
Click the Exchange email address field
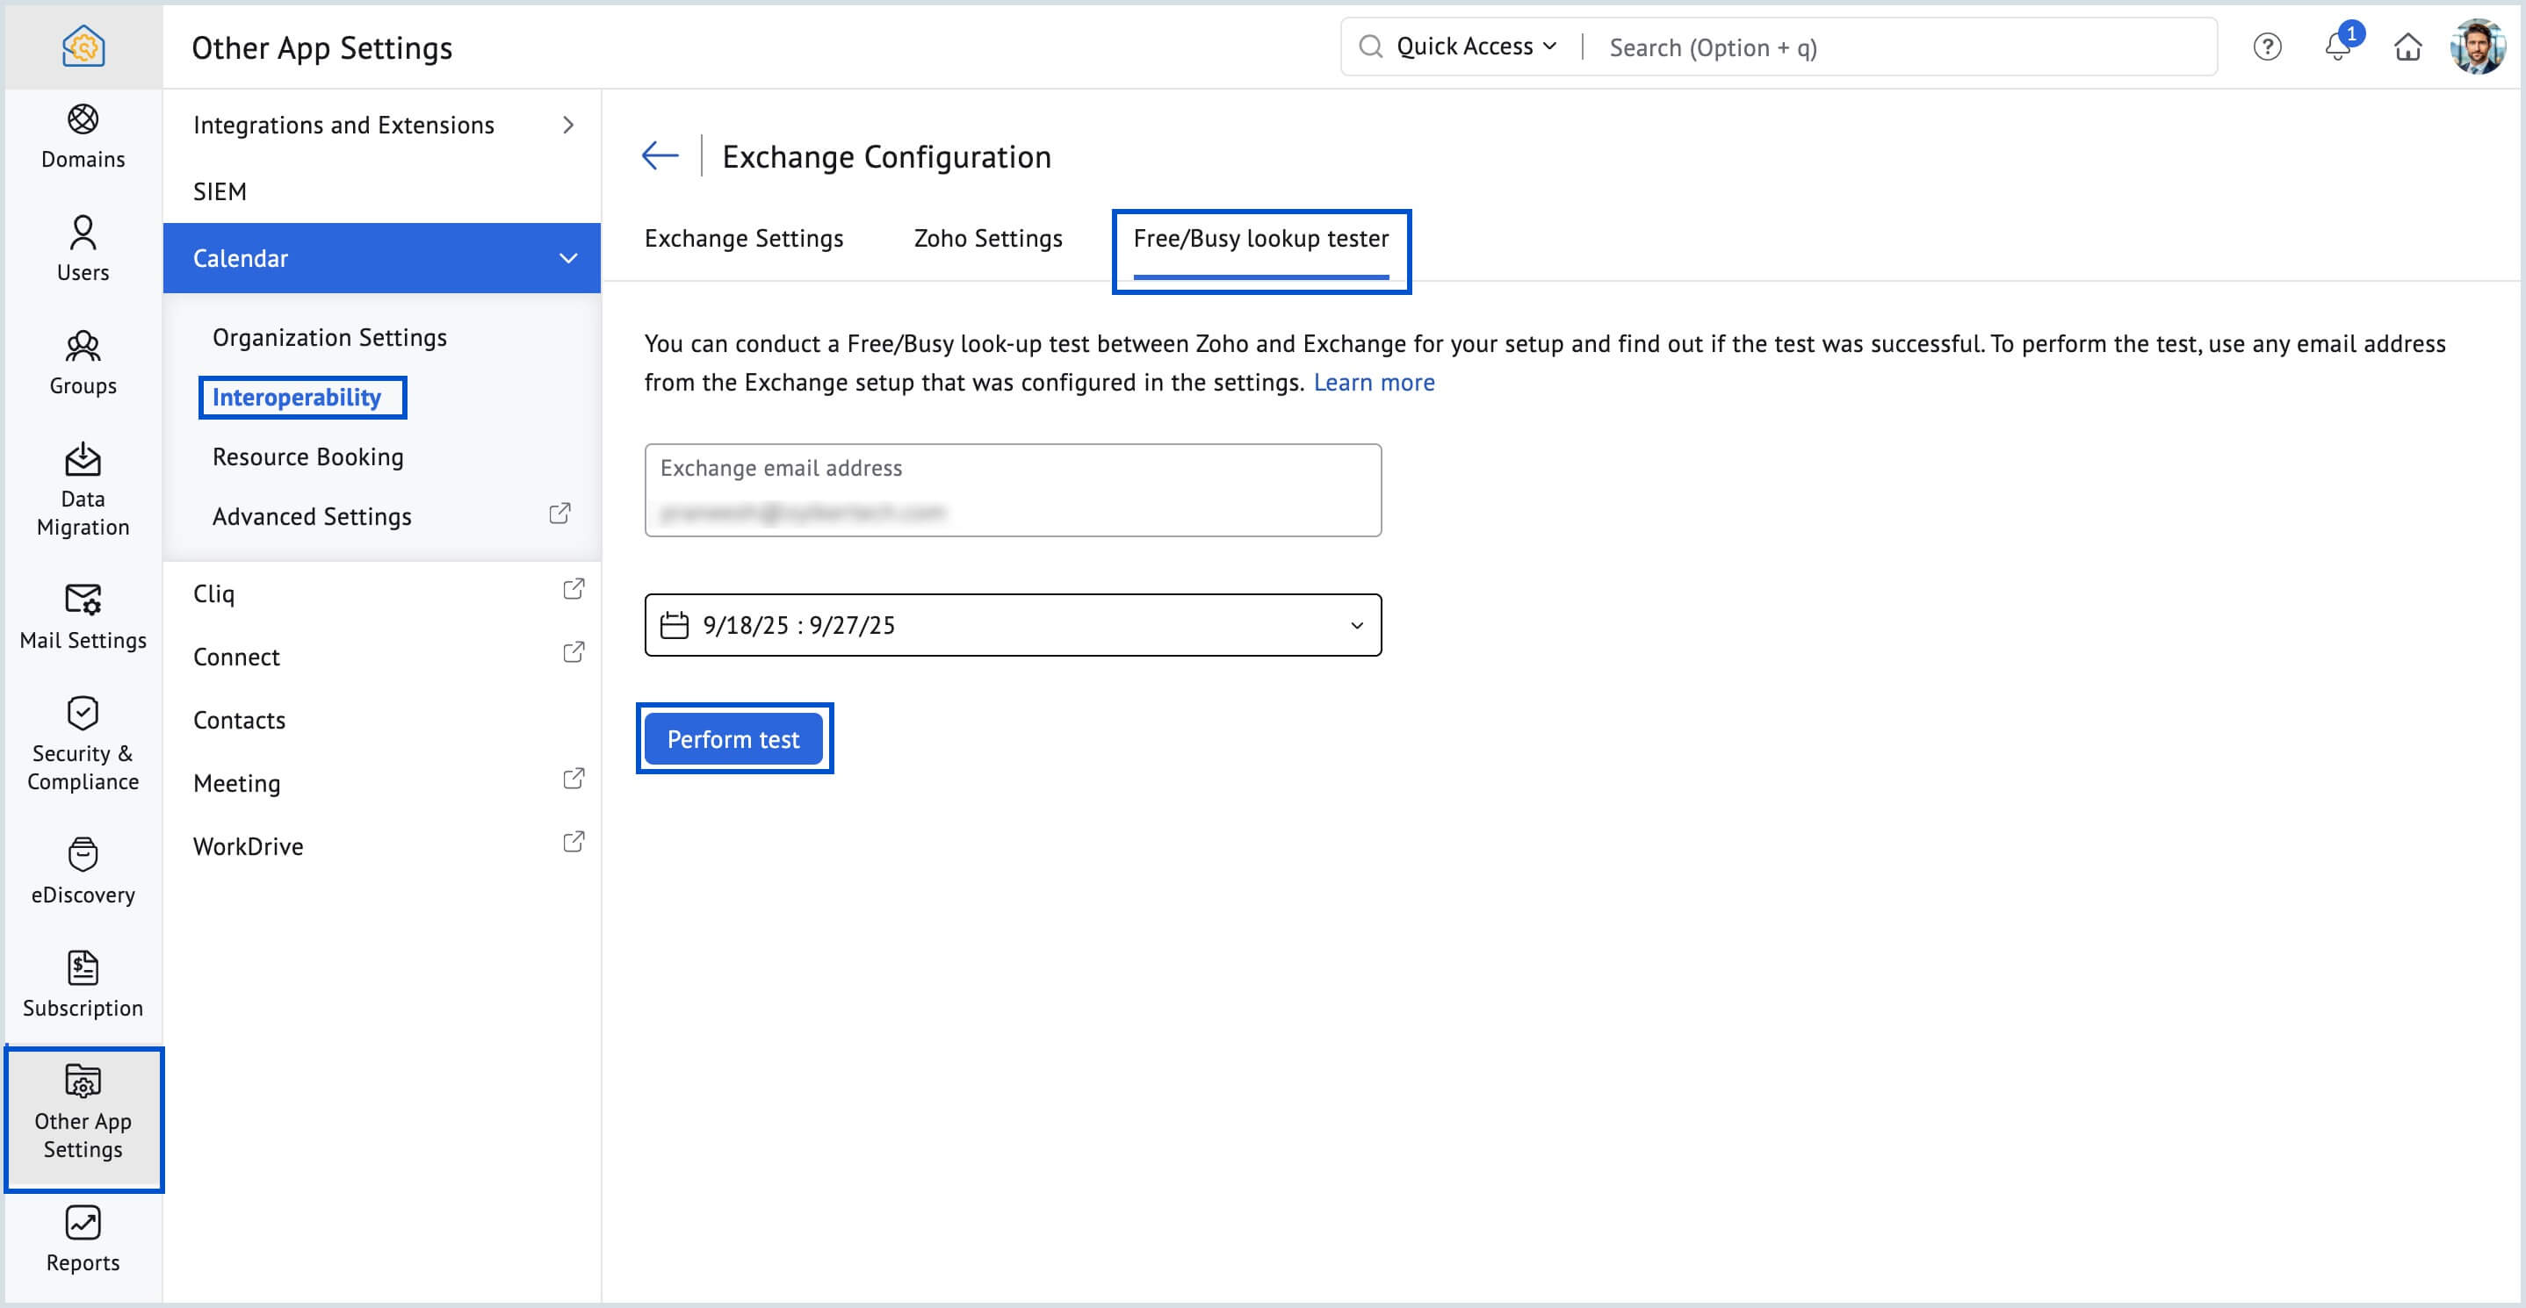1012,491
